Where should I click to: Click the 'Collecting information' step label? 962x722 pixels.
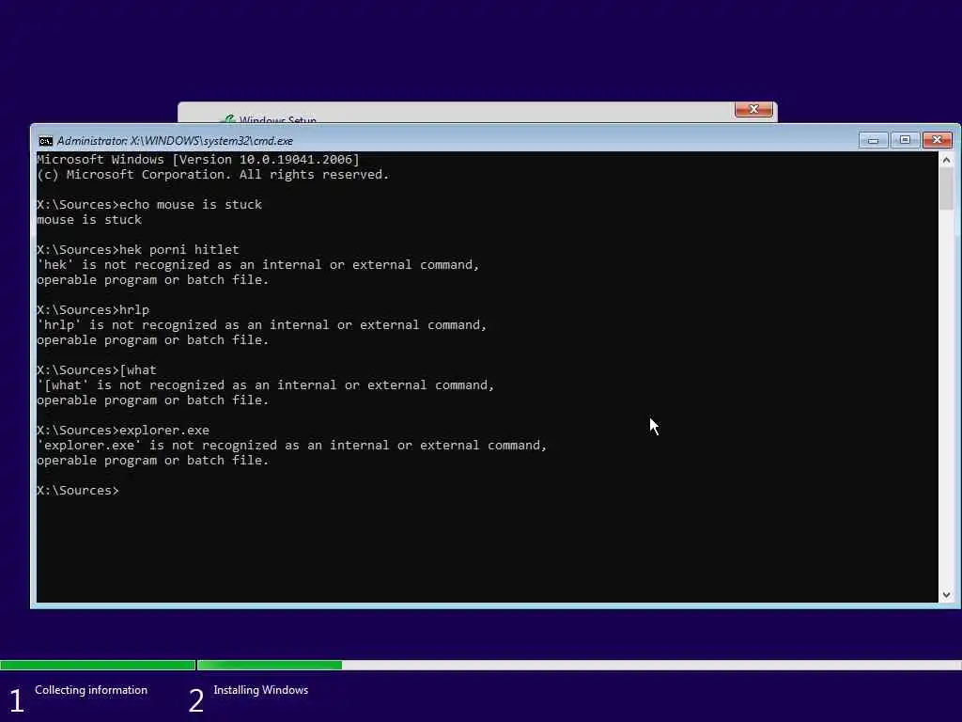(91, 690)
